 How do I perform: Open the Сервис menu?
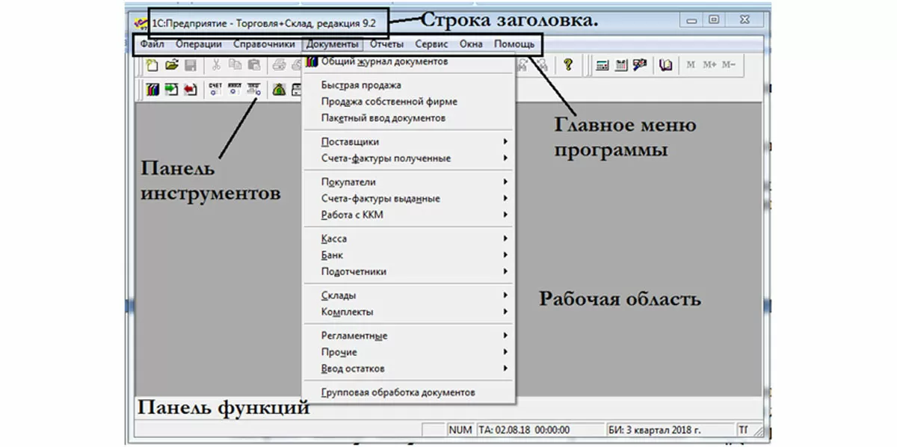(431, 44)
